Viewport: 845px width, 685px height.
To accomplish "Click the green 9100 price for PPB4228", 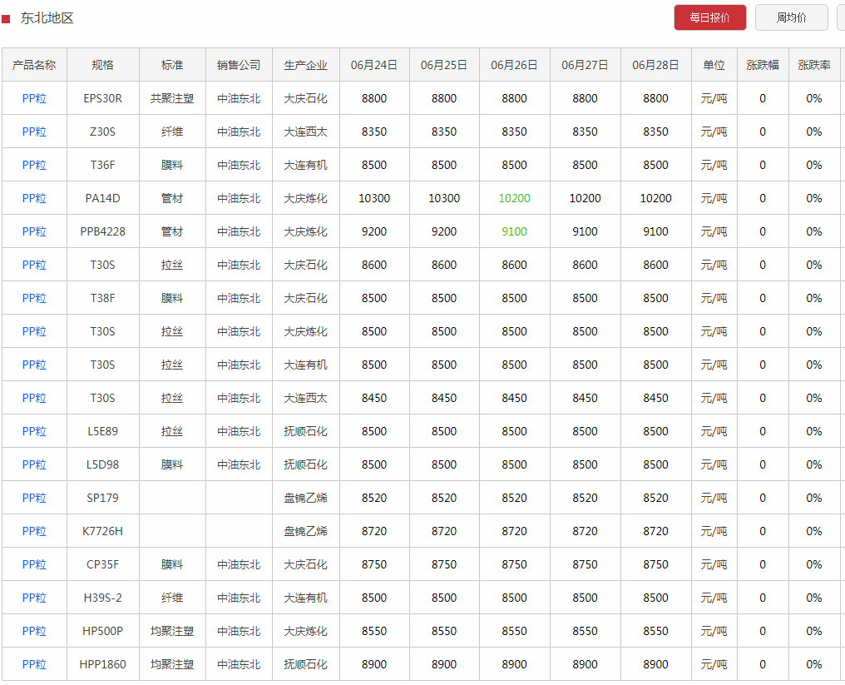I will point(514,231).
